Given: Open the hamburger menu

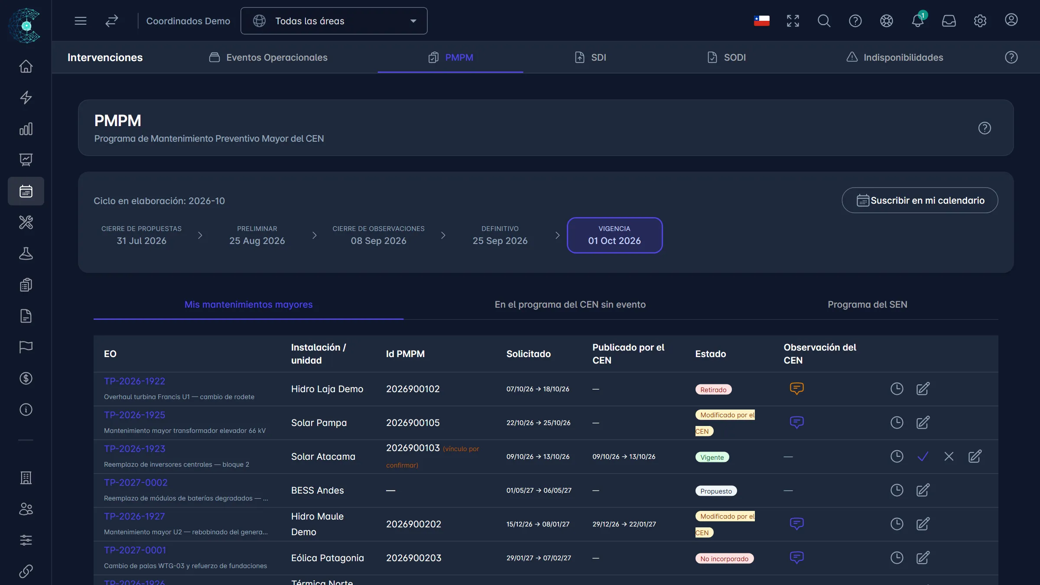Looking at the screenshot, I should pyautogui.click(x=81, y=21).
